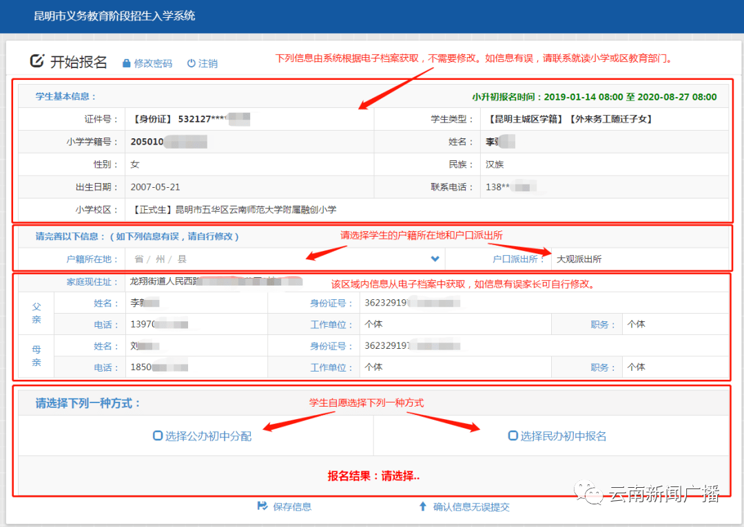This screenshot has height=527, width=744.
Task: Click the 小学校区 value 云南师范大学附属融创小学
Action: (x=234, y=209)
